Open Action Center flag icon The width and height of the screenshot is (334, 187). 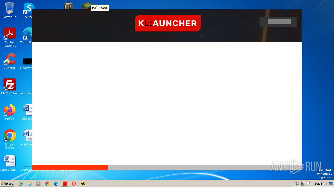point(309,184)
